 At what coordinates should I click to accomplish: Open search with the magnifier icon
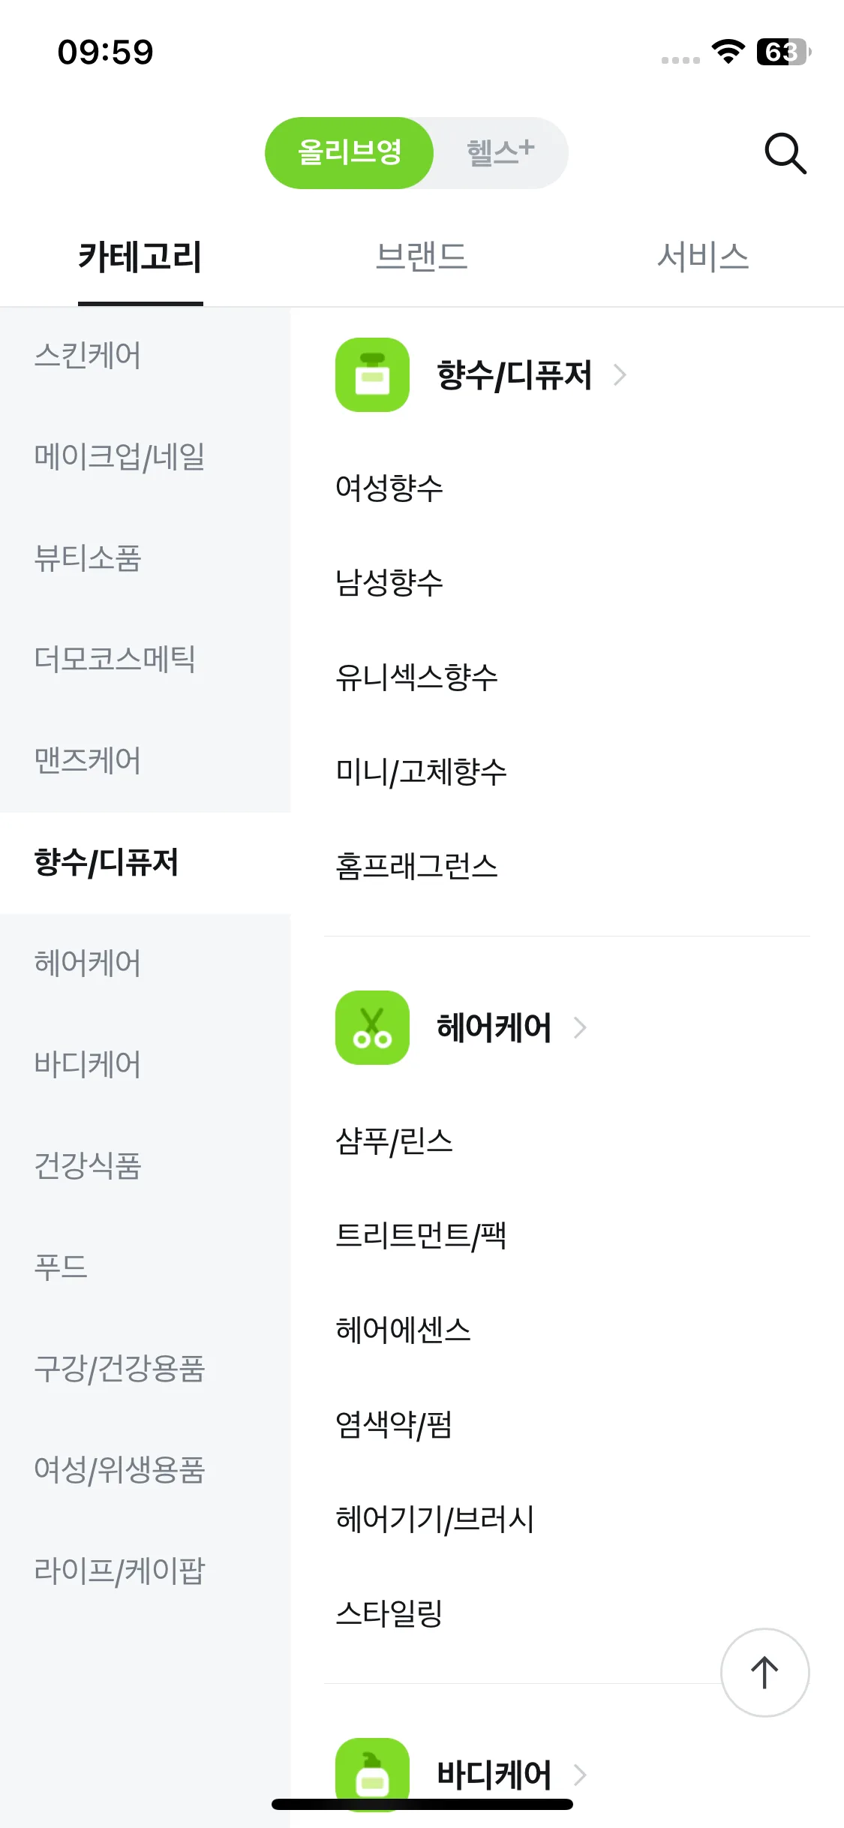[785, 153]
